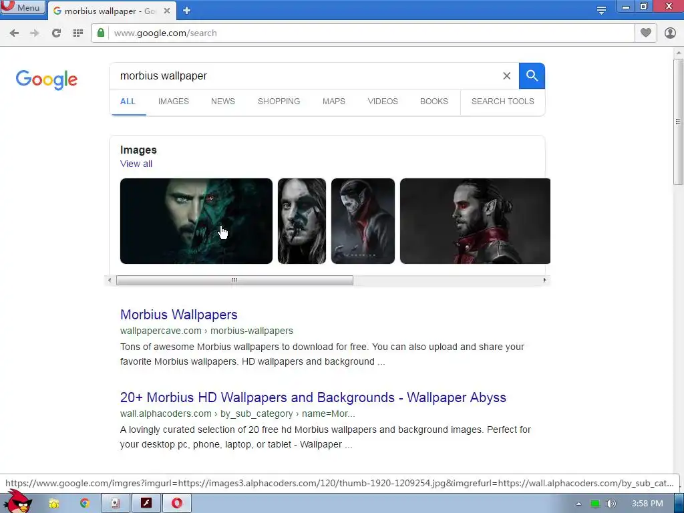Switch to the SHOPPING tab
The width and height of the screenshot is (684, 513).
[x=279, y=102]
